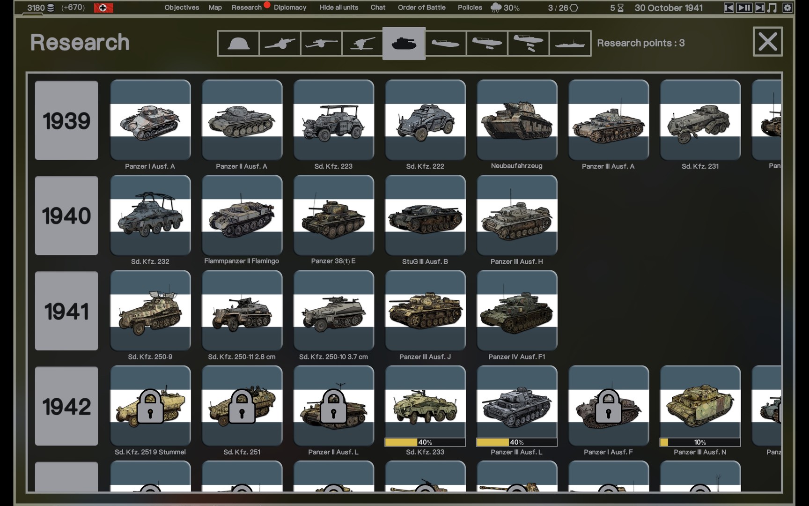Toggle the music note icon
This screenshot has width=809, height=506.
pyautogui.click(x=772, y=7)
